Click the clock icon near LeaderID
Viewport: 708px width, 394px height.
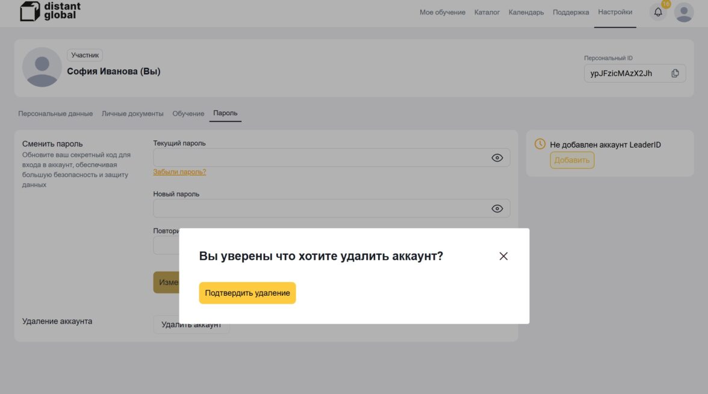(540, 144)
